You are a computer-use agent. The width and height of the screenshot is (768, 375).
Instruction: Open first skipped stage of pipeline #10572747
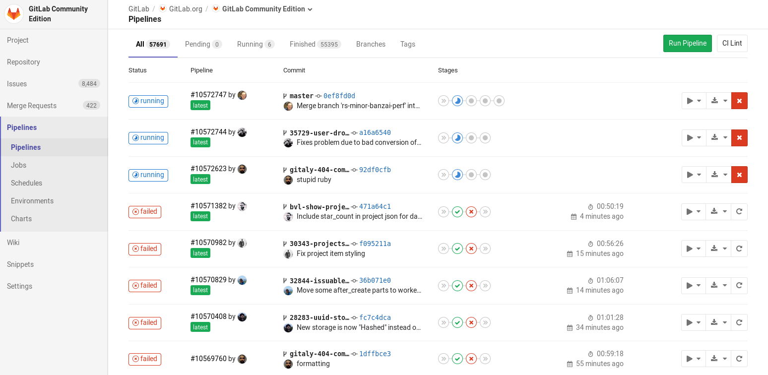pos(444,101)
